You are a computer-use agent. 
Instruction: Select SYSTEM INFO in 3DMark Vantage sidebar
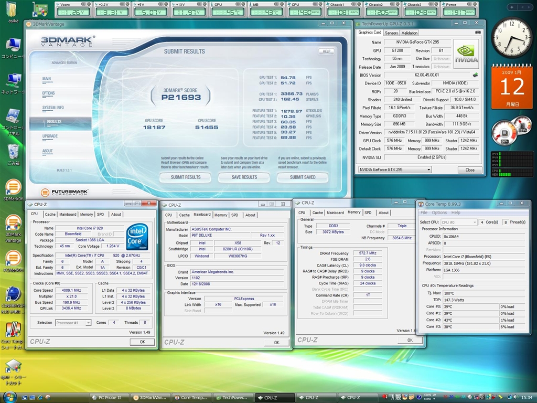[53, 108]
